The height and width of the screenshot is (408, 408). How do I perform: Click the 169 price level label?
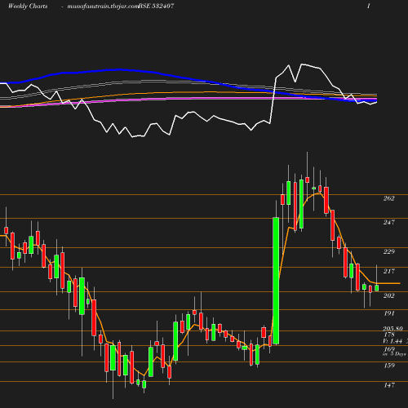(x=389, y=348)
